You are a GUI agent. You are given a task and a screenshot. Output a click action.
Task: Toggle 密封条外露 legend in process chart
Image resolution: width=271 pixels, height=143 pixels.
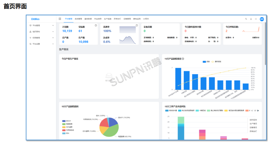pos(171,111)
